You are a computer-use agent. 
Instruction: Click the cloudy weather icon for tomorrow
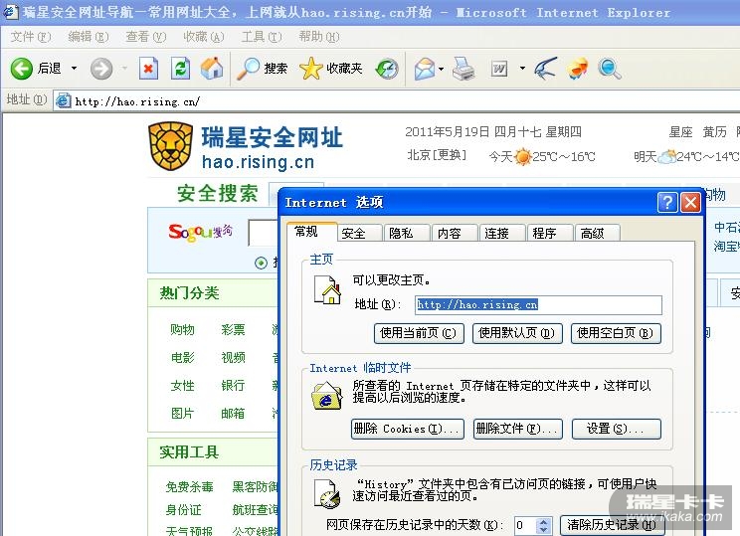[667, 157]
